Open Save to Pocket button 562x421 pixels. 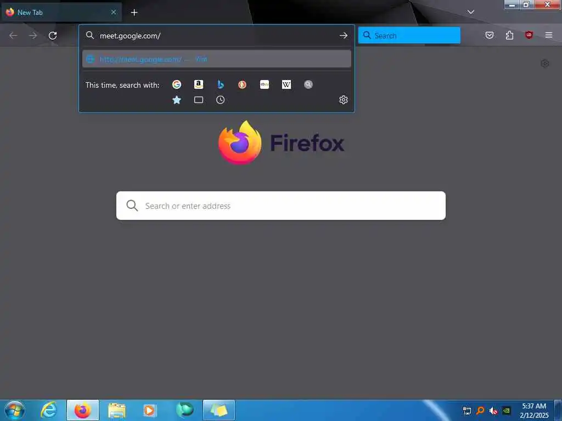(x=489, y=35)
